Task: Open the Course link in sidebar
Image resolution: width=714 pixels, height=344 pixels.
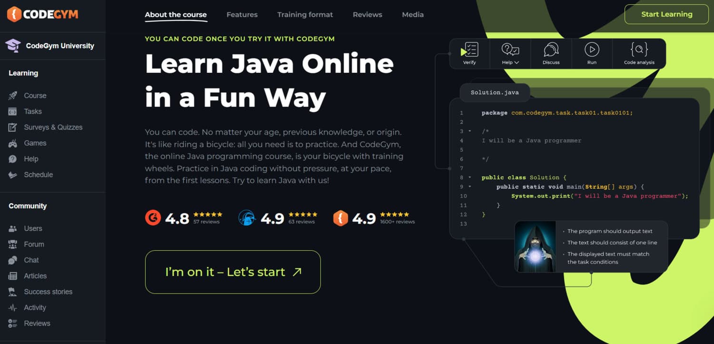Action: click(35, 96)
